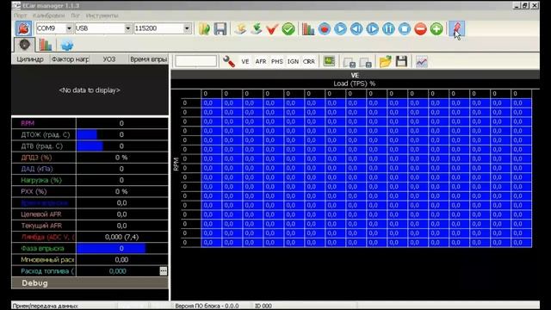Click the Нагрузка (%) row label

[x=41, y=180]
